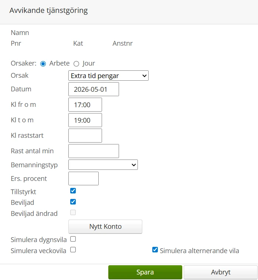
Task: Check the Simulera veckovila box
Action: [73, 250]
